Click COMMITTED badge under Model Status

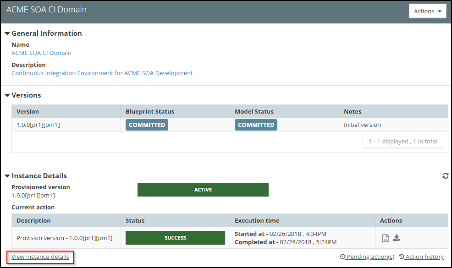[x=256, y=125]
